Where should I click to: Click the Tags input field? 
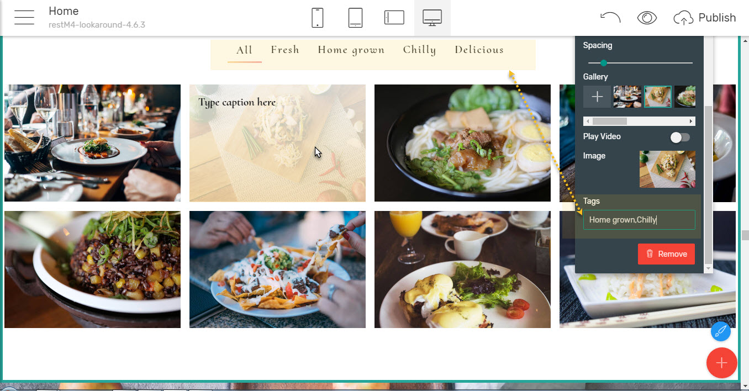(x=639, y=220)
